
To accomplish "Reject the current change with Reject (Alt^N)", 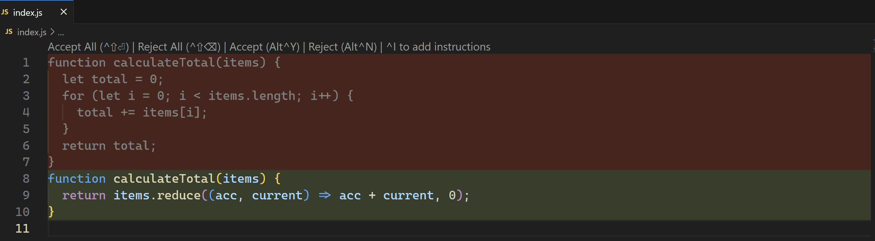I will [342, 47].
